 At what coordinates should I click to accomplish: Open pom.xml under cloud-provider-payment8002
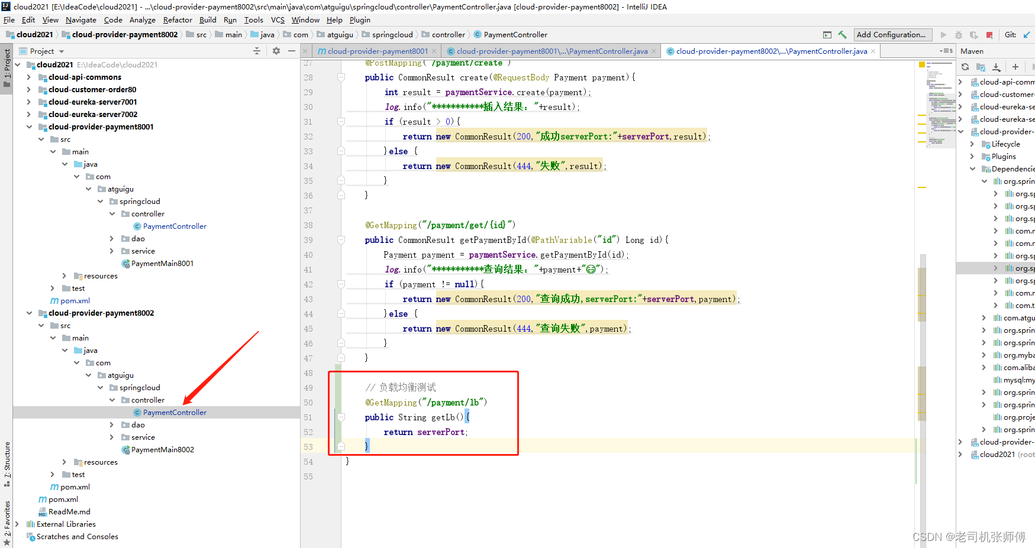[75, 487]
